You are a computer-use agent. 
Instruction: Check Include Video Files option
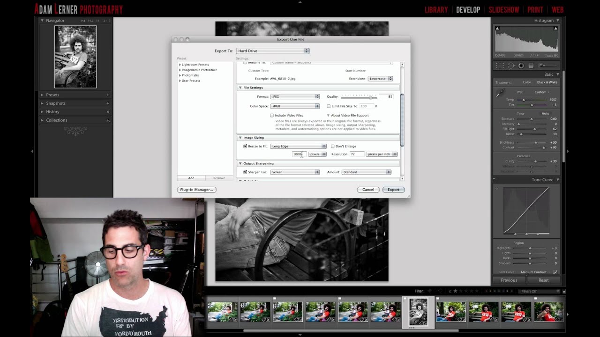[272, 116]
